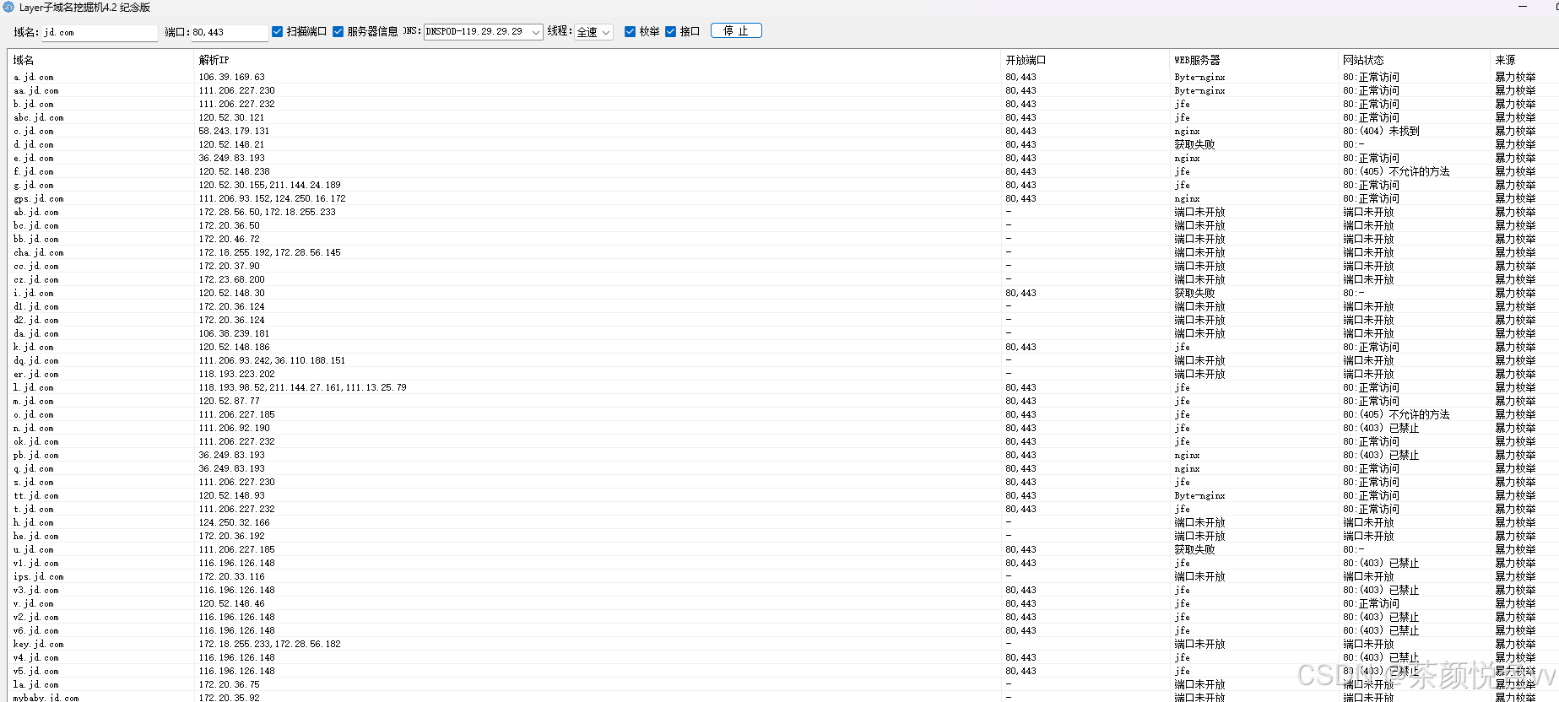Viewport: 1559px width, 702px height.
Task: Click 80:正常访问 in k.jd.com row
Action: [1371, 347]
